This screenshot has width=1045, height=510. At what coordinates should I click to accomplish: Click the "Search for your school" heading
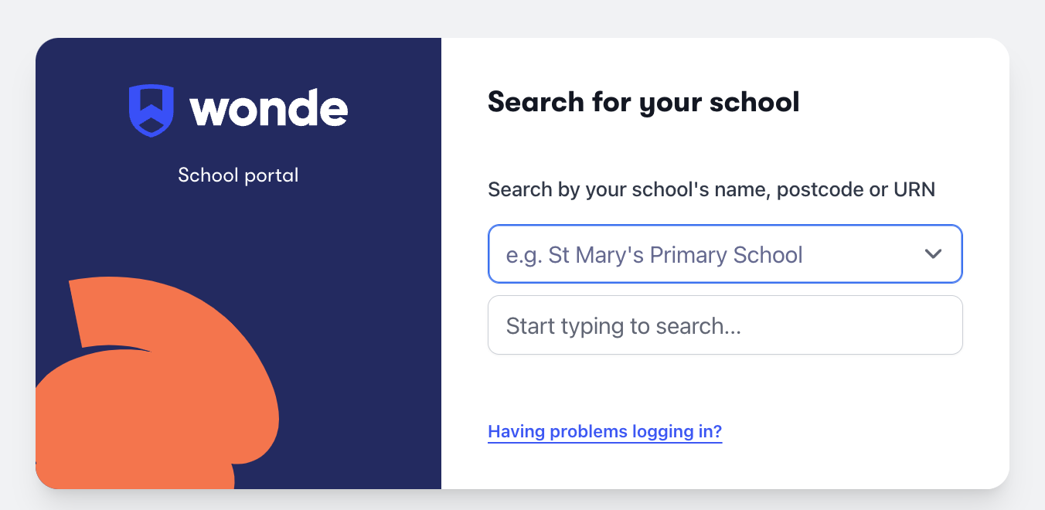tap(643, 102)
